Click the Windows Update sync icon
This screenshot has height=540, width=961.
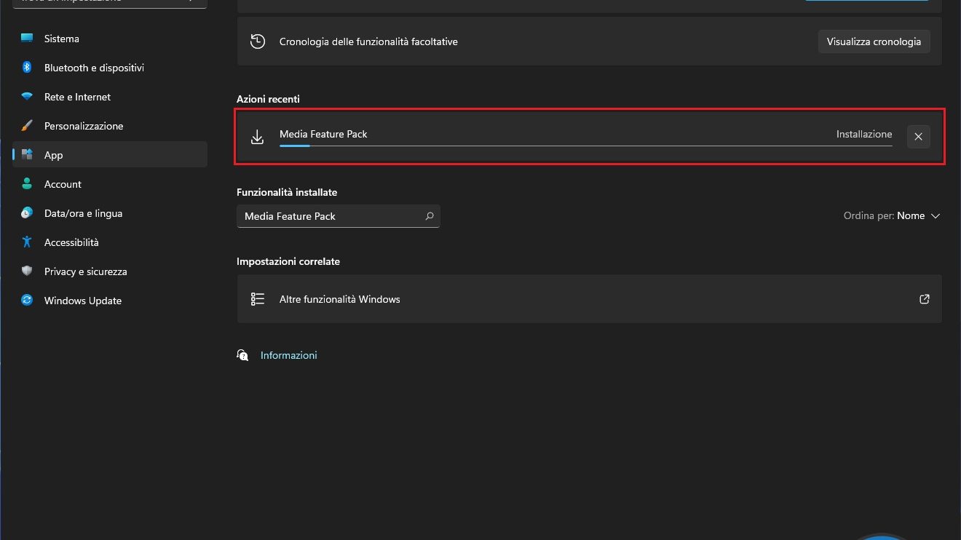[27, 301]
